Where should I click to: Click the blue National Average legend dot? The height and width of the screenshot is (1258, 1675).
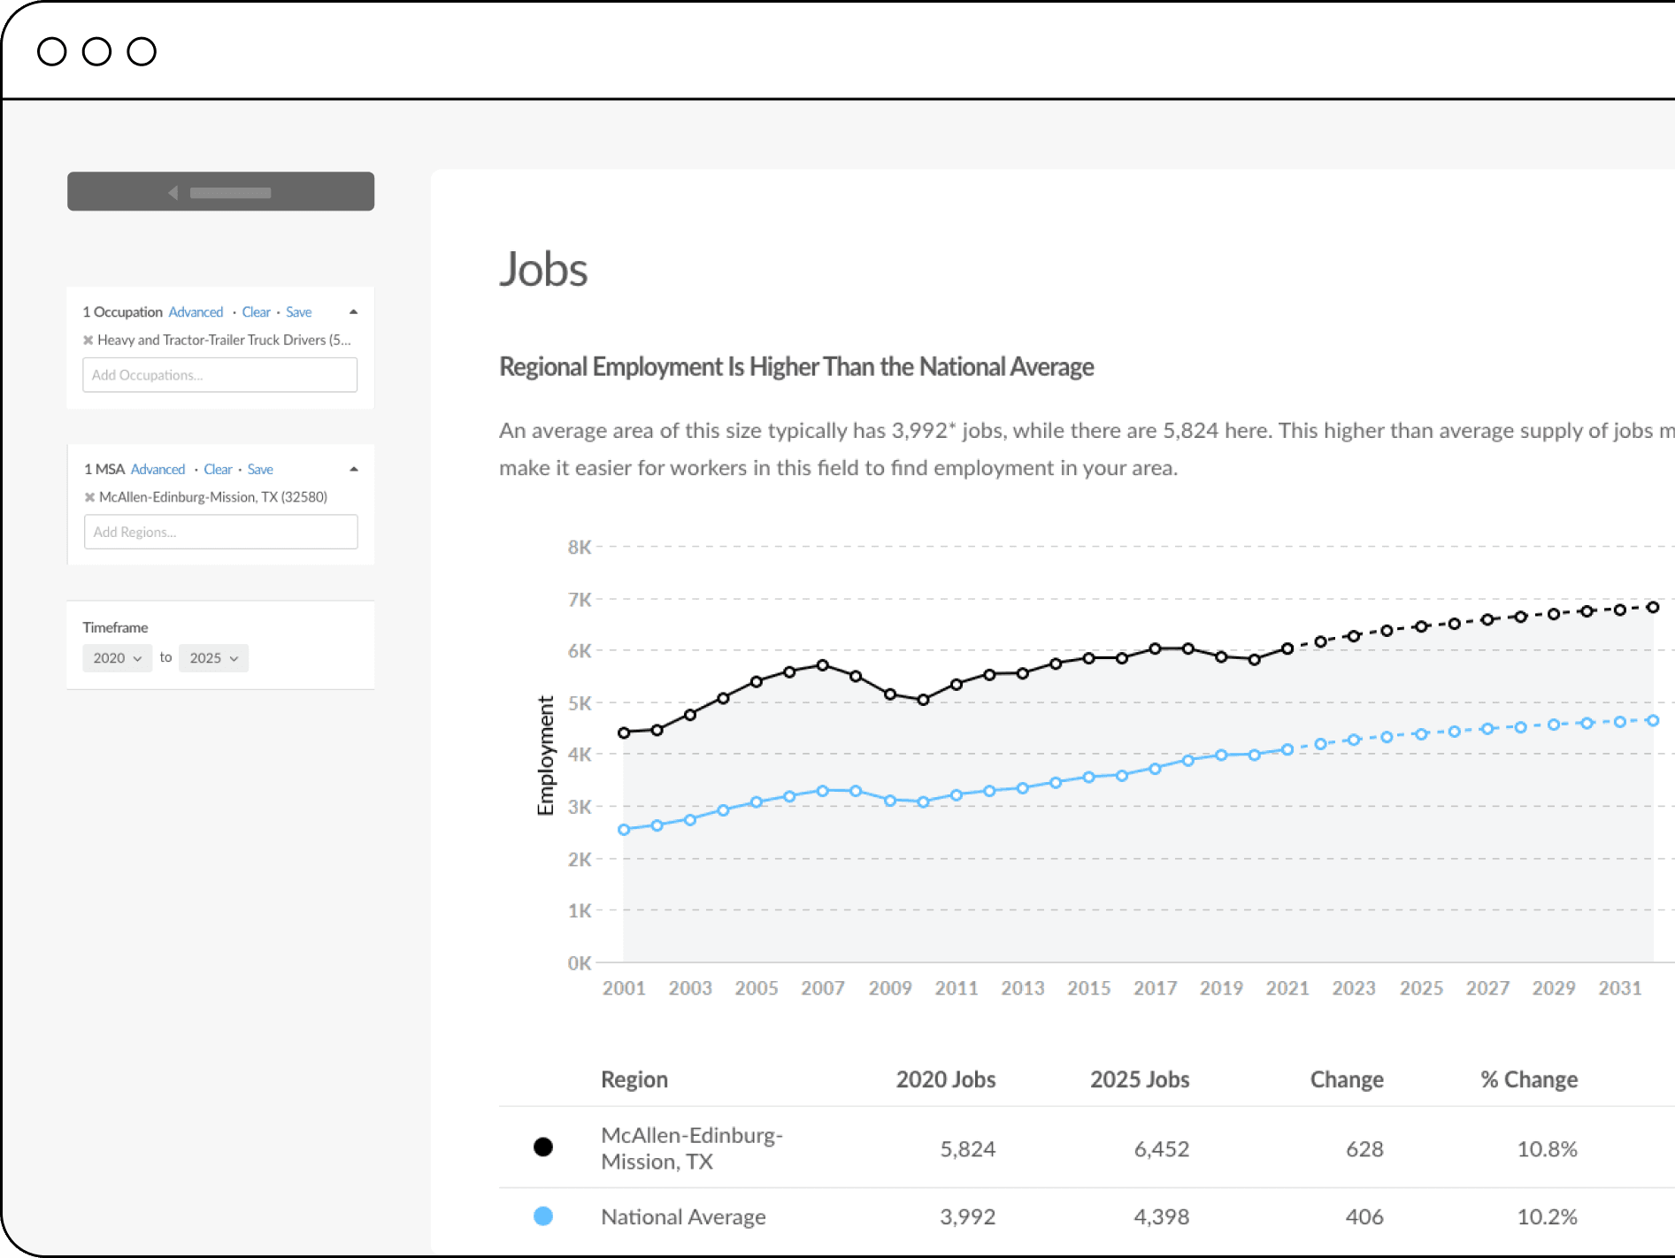[543, 1216]
